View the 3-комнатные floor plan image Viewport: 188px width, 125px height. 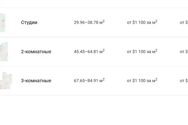point(5,81)
